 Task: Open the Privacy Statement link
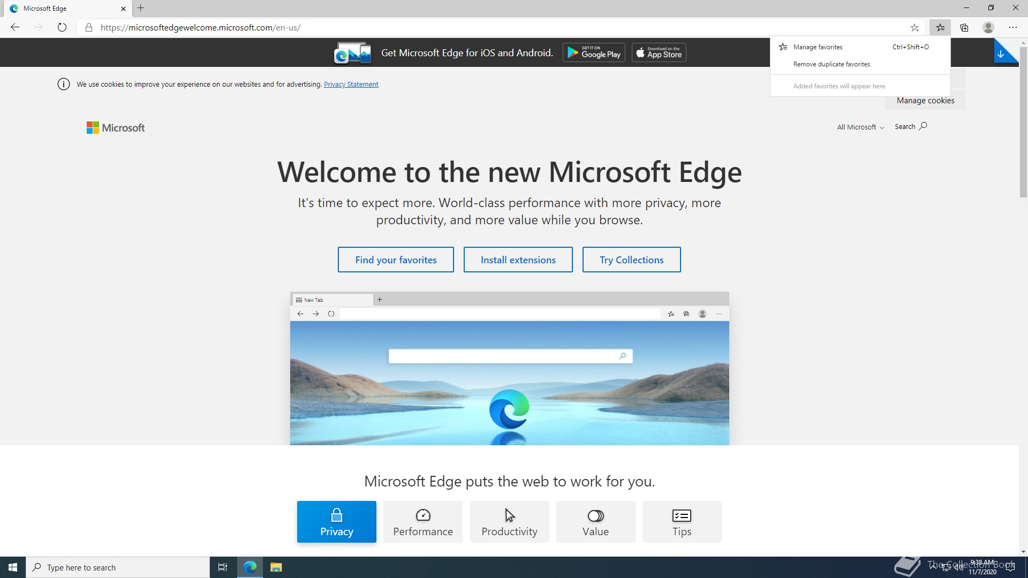pyautogui.click(x=351, y=85)
